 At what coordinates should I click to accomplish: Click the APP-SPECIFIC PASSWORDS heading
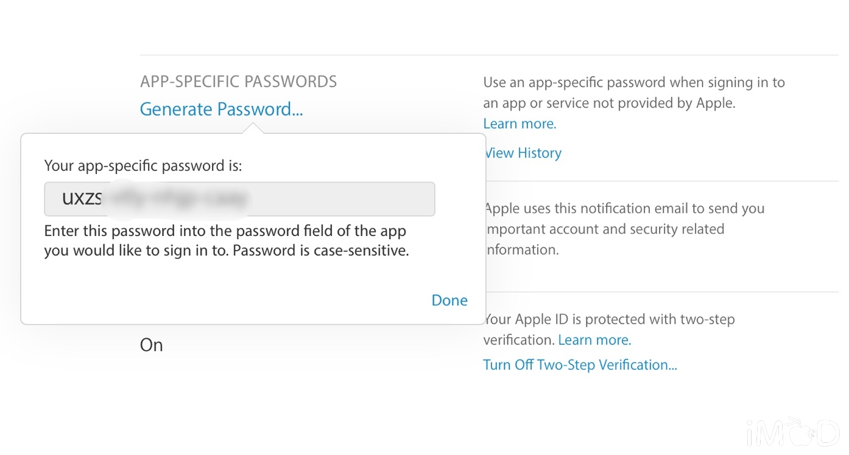(x=238, y=82)
